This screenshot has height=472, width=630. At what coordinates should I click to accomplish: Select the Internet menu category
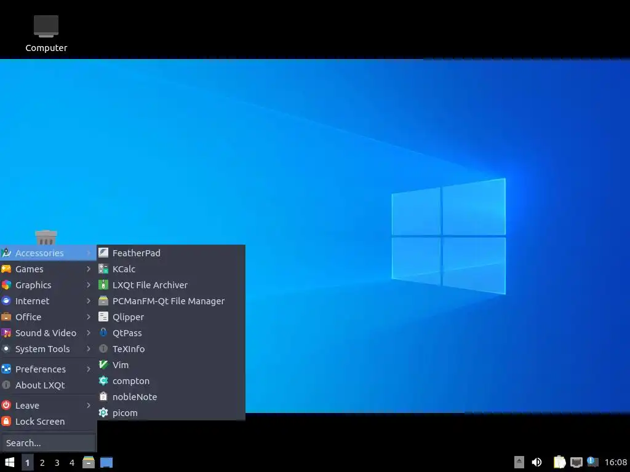pos(48,301)
